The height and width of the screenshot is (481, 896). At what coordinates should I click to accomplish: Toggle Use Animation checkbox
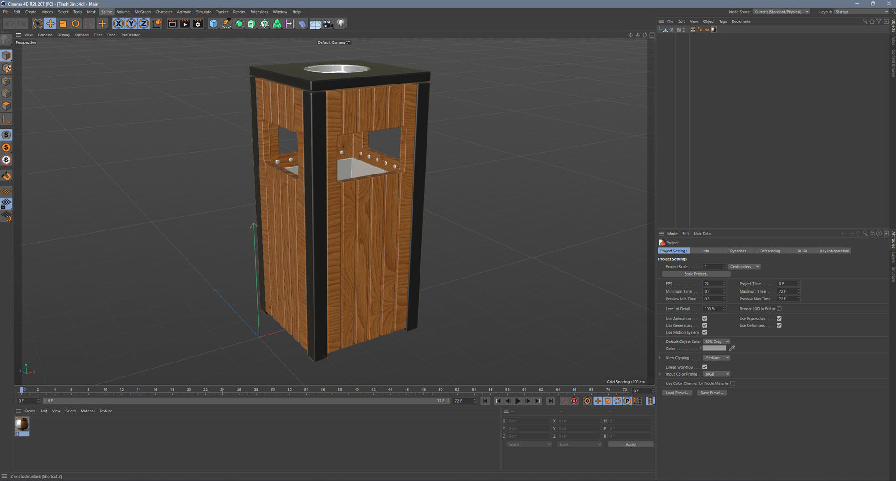click(x=705, y=318)
